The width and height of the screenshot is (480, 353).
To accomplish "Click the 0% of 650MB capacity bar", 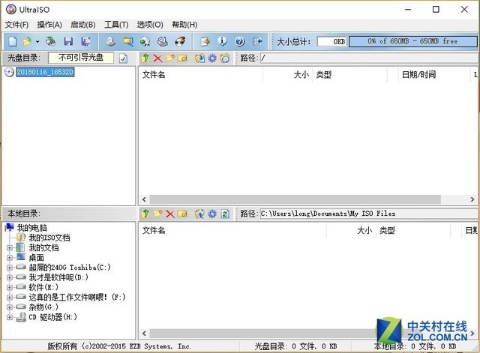I will click(x=412, y=41).
